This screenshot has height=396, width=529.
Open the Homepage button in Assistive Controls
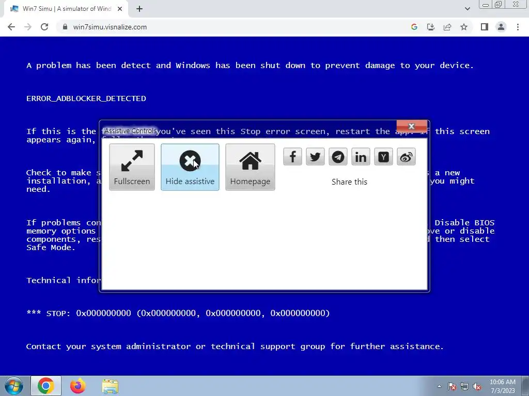(x=250, y=167)
